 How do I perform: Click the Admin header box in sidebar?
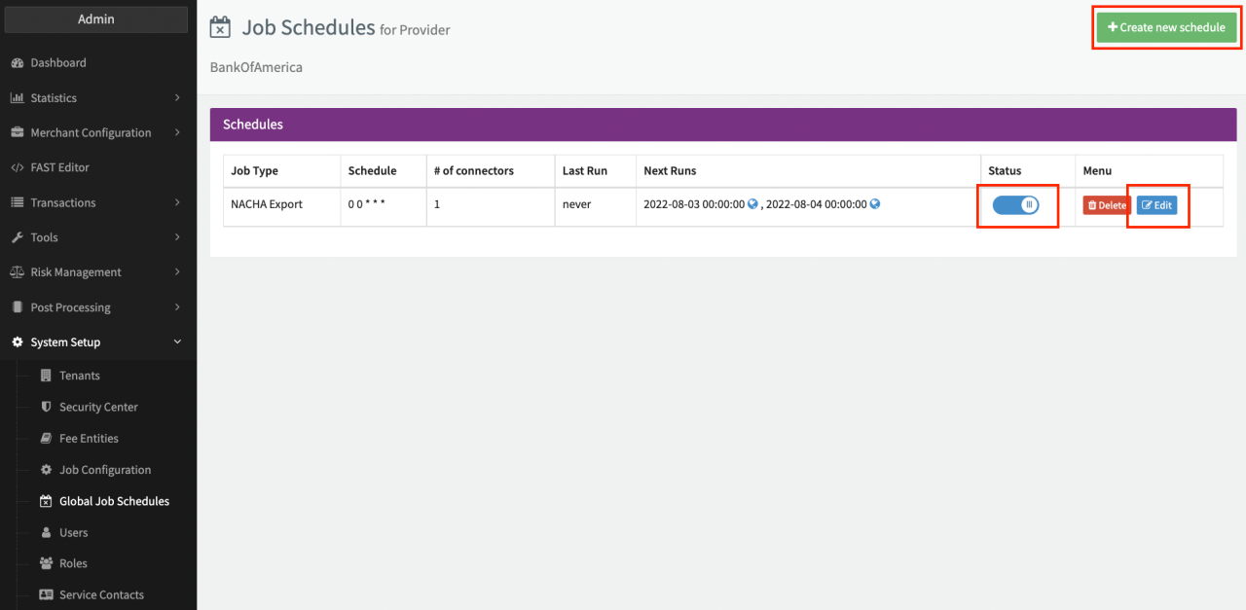(x=96, y=19)
